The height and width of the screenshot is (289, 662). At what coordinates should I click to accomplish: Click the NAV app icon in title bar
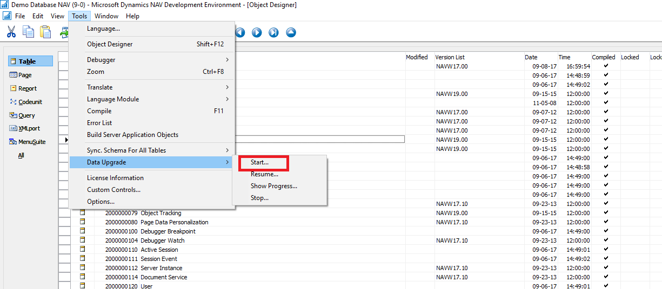[5, 5]
